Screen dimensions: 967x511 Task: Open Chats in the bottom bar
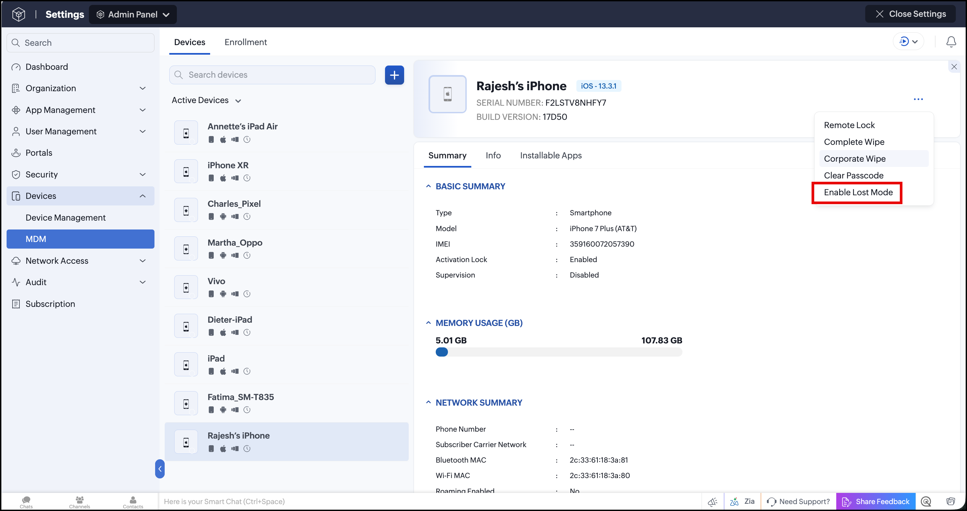point(26,502)
